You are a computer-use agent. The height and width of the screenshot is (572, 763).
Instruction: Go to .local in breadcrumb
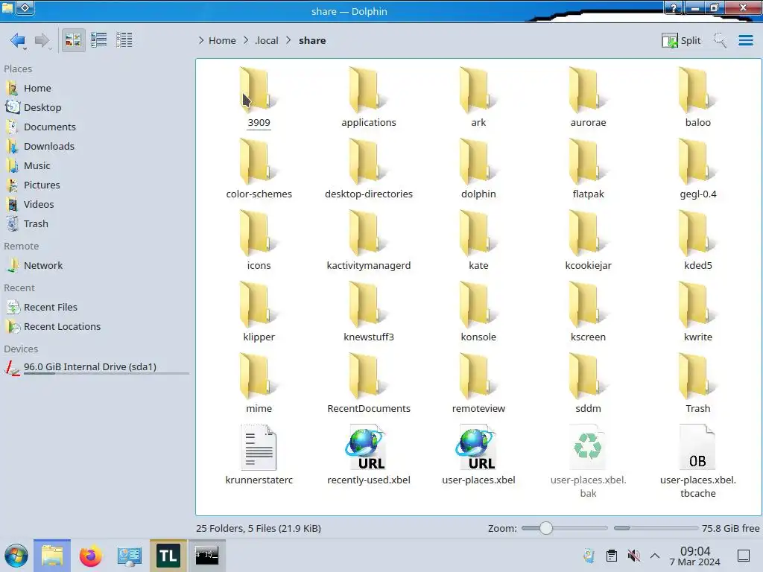point(267,40)
